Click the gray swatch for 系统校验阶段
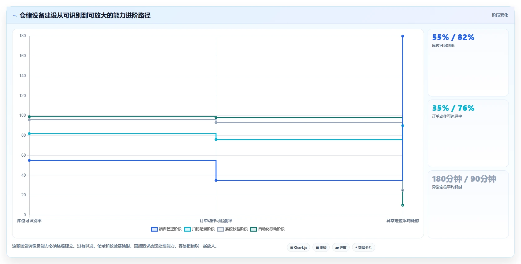Image resolution: width=521 pixels, height=264 pixels. point(220,229)
